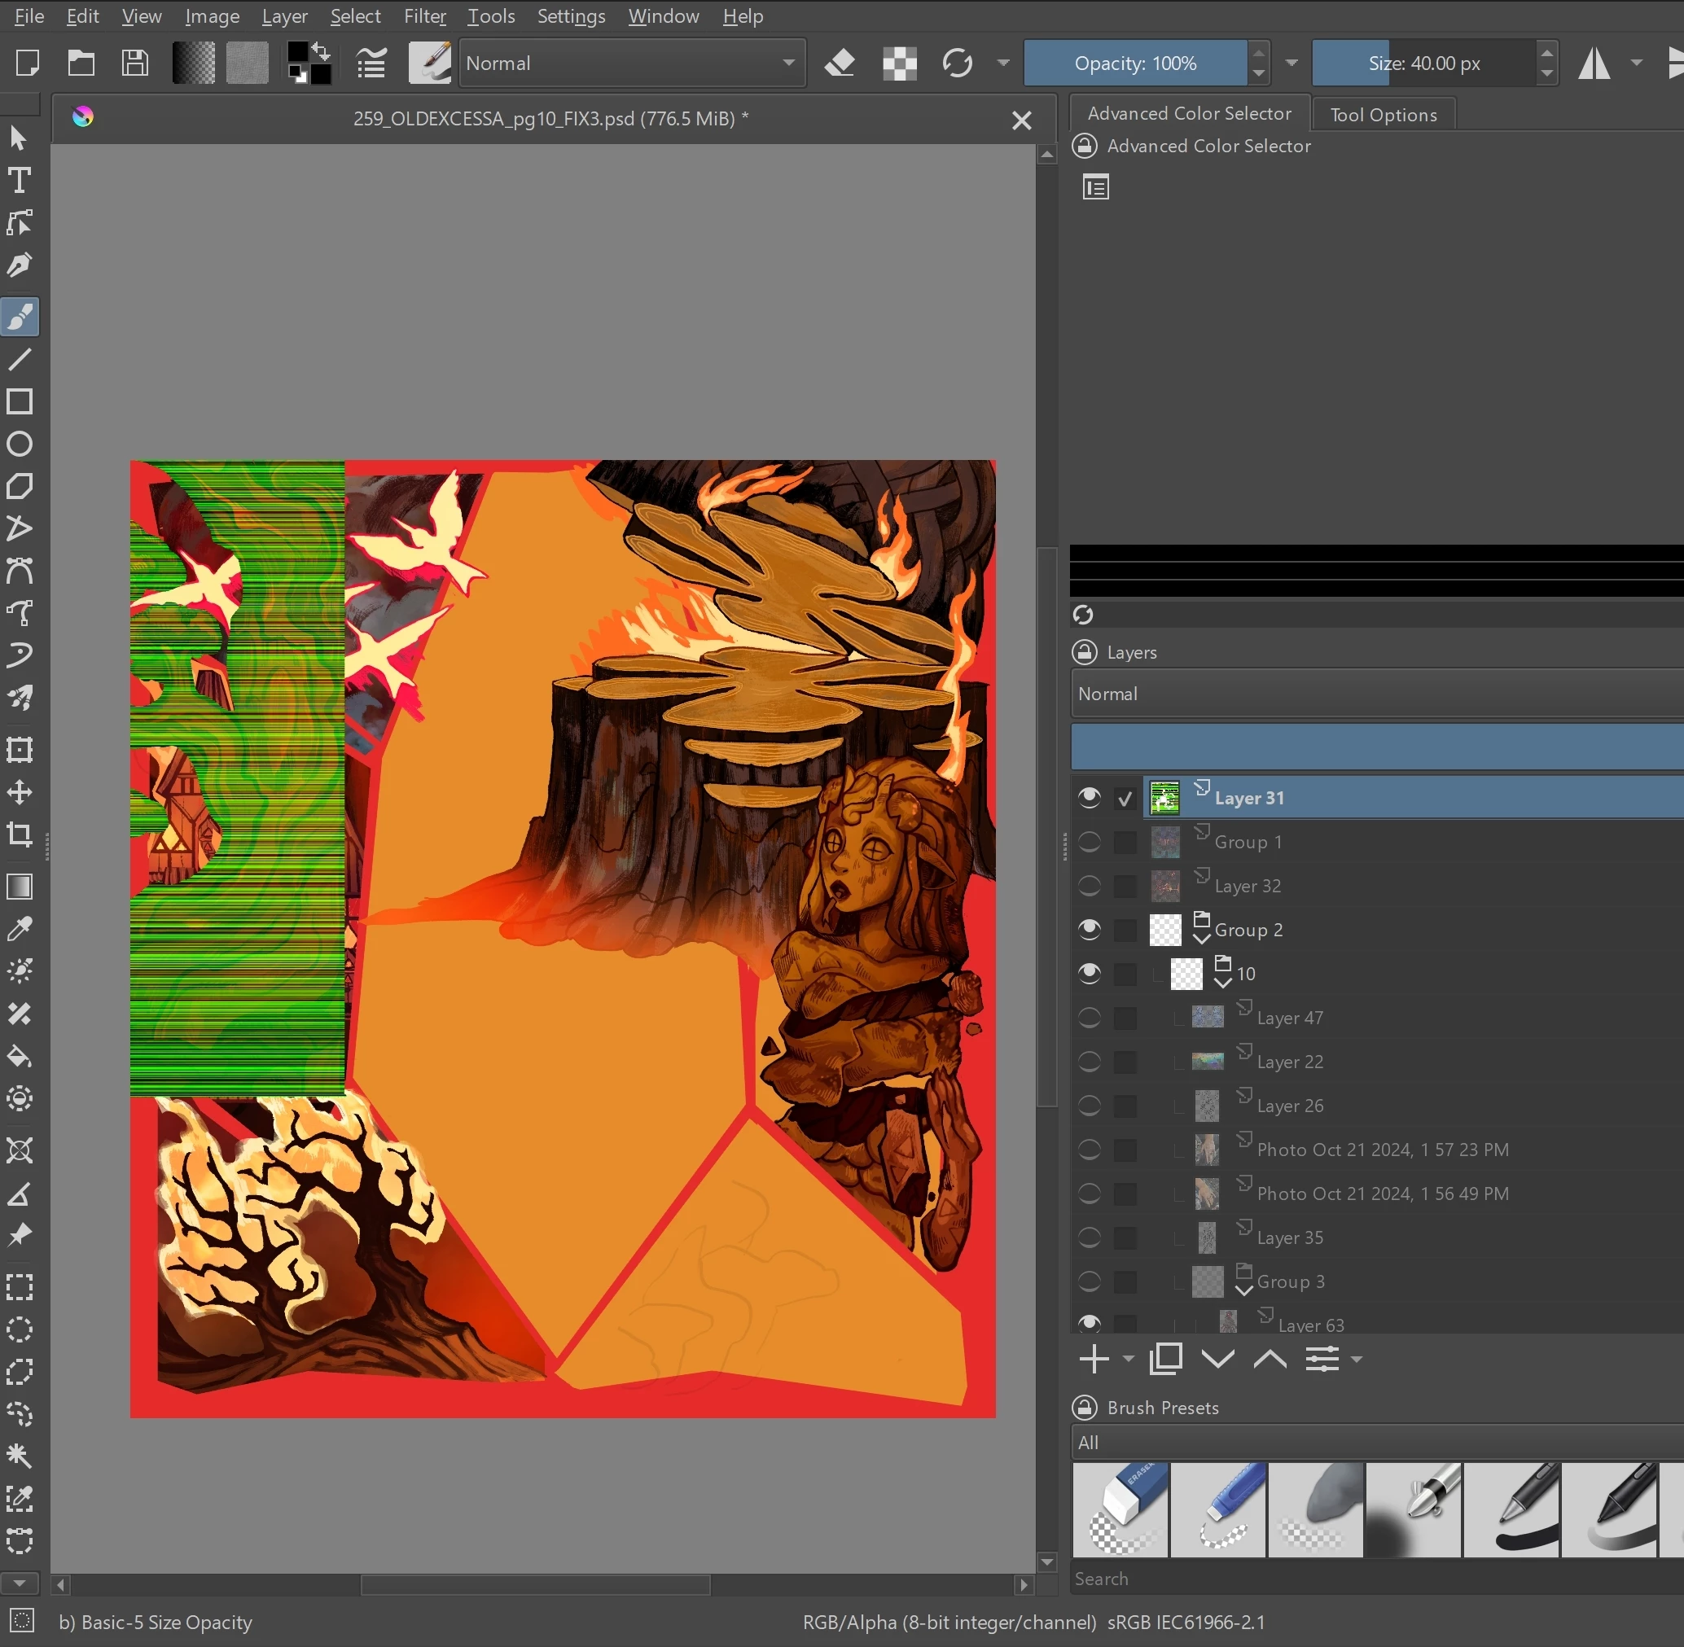Collapse the Group 2 layer group
The height and width of the screenshot is (1647, 1684).
click(x=1201, y=940)
